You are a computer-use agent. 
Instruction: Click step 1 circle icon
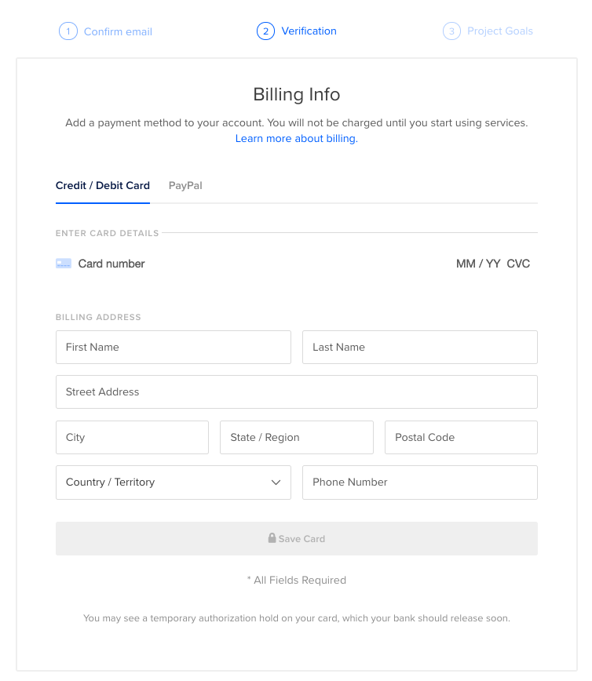click(68, 31)
